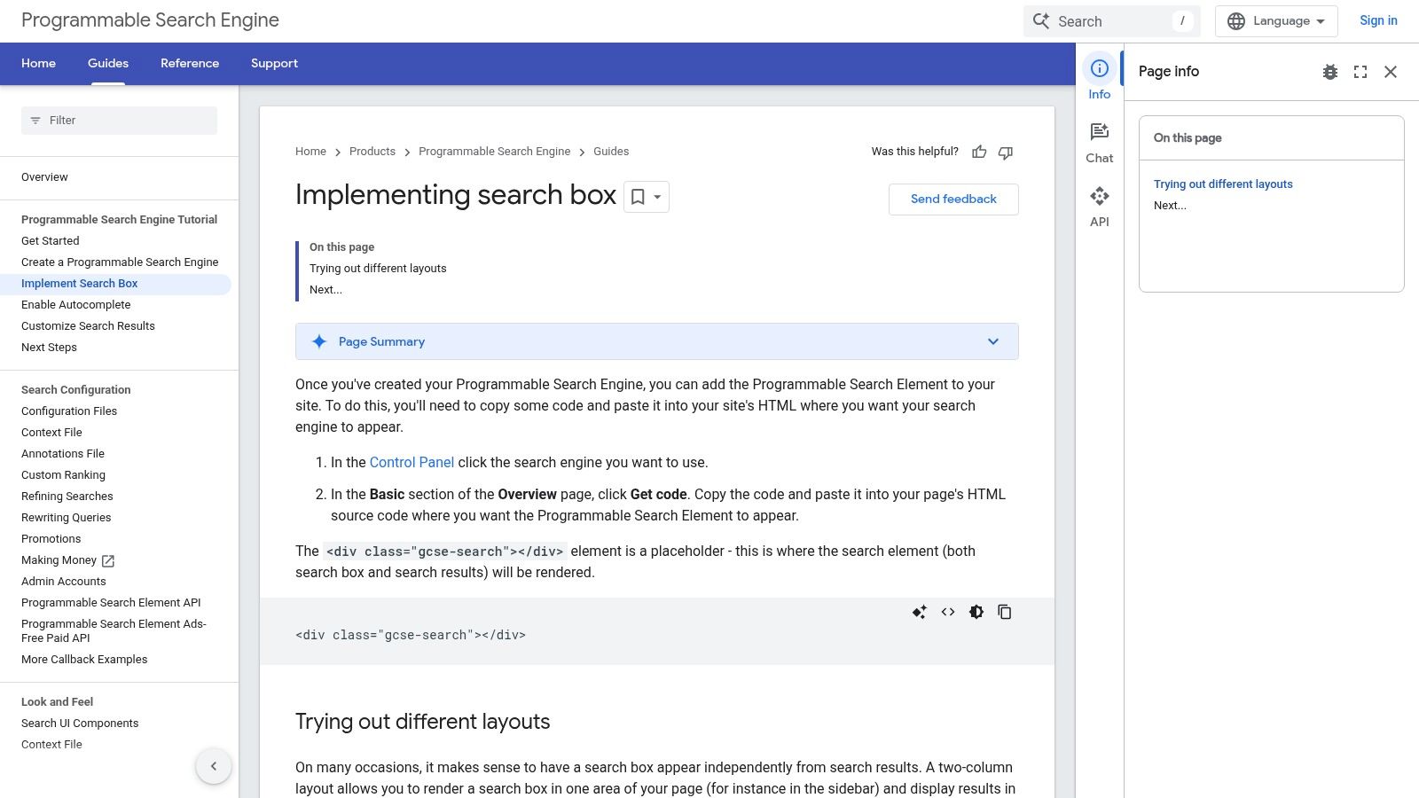The width and height of the screenshot is (1419, 798).
Task: Open the Reference tab
Action: pos(190,64)
